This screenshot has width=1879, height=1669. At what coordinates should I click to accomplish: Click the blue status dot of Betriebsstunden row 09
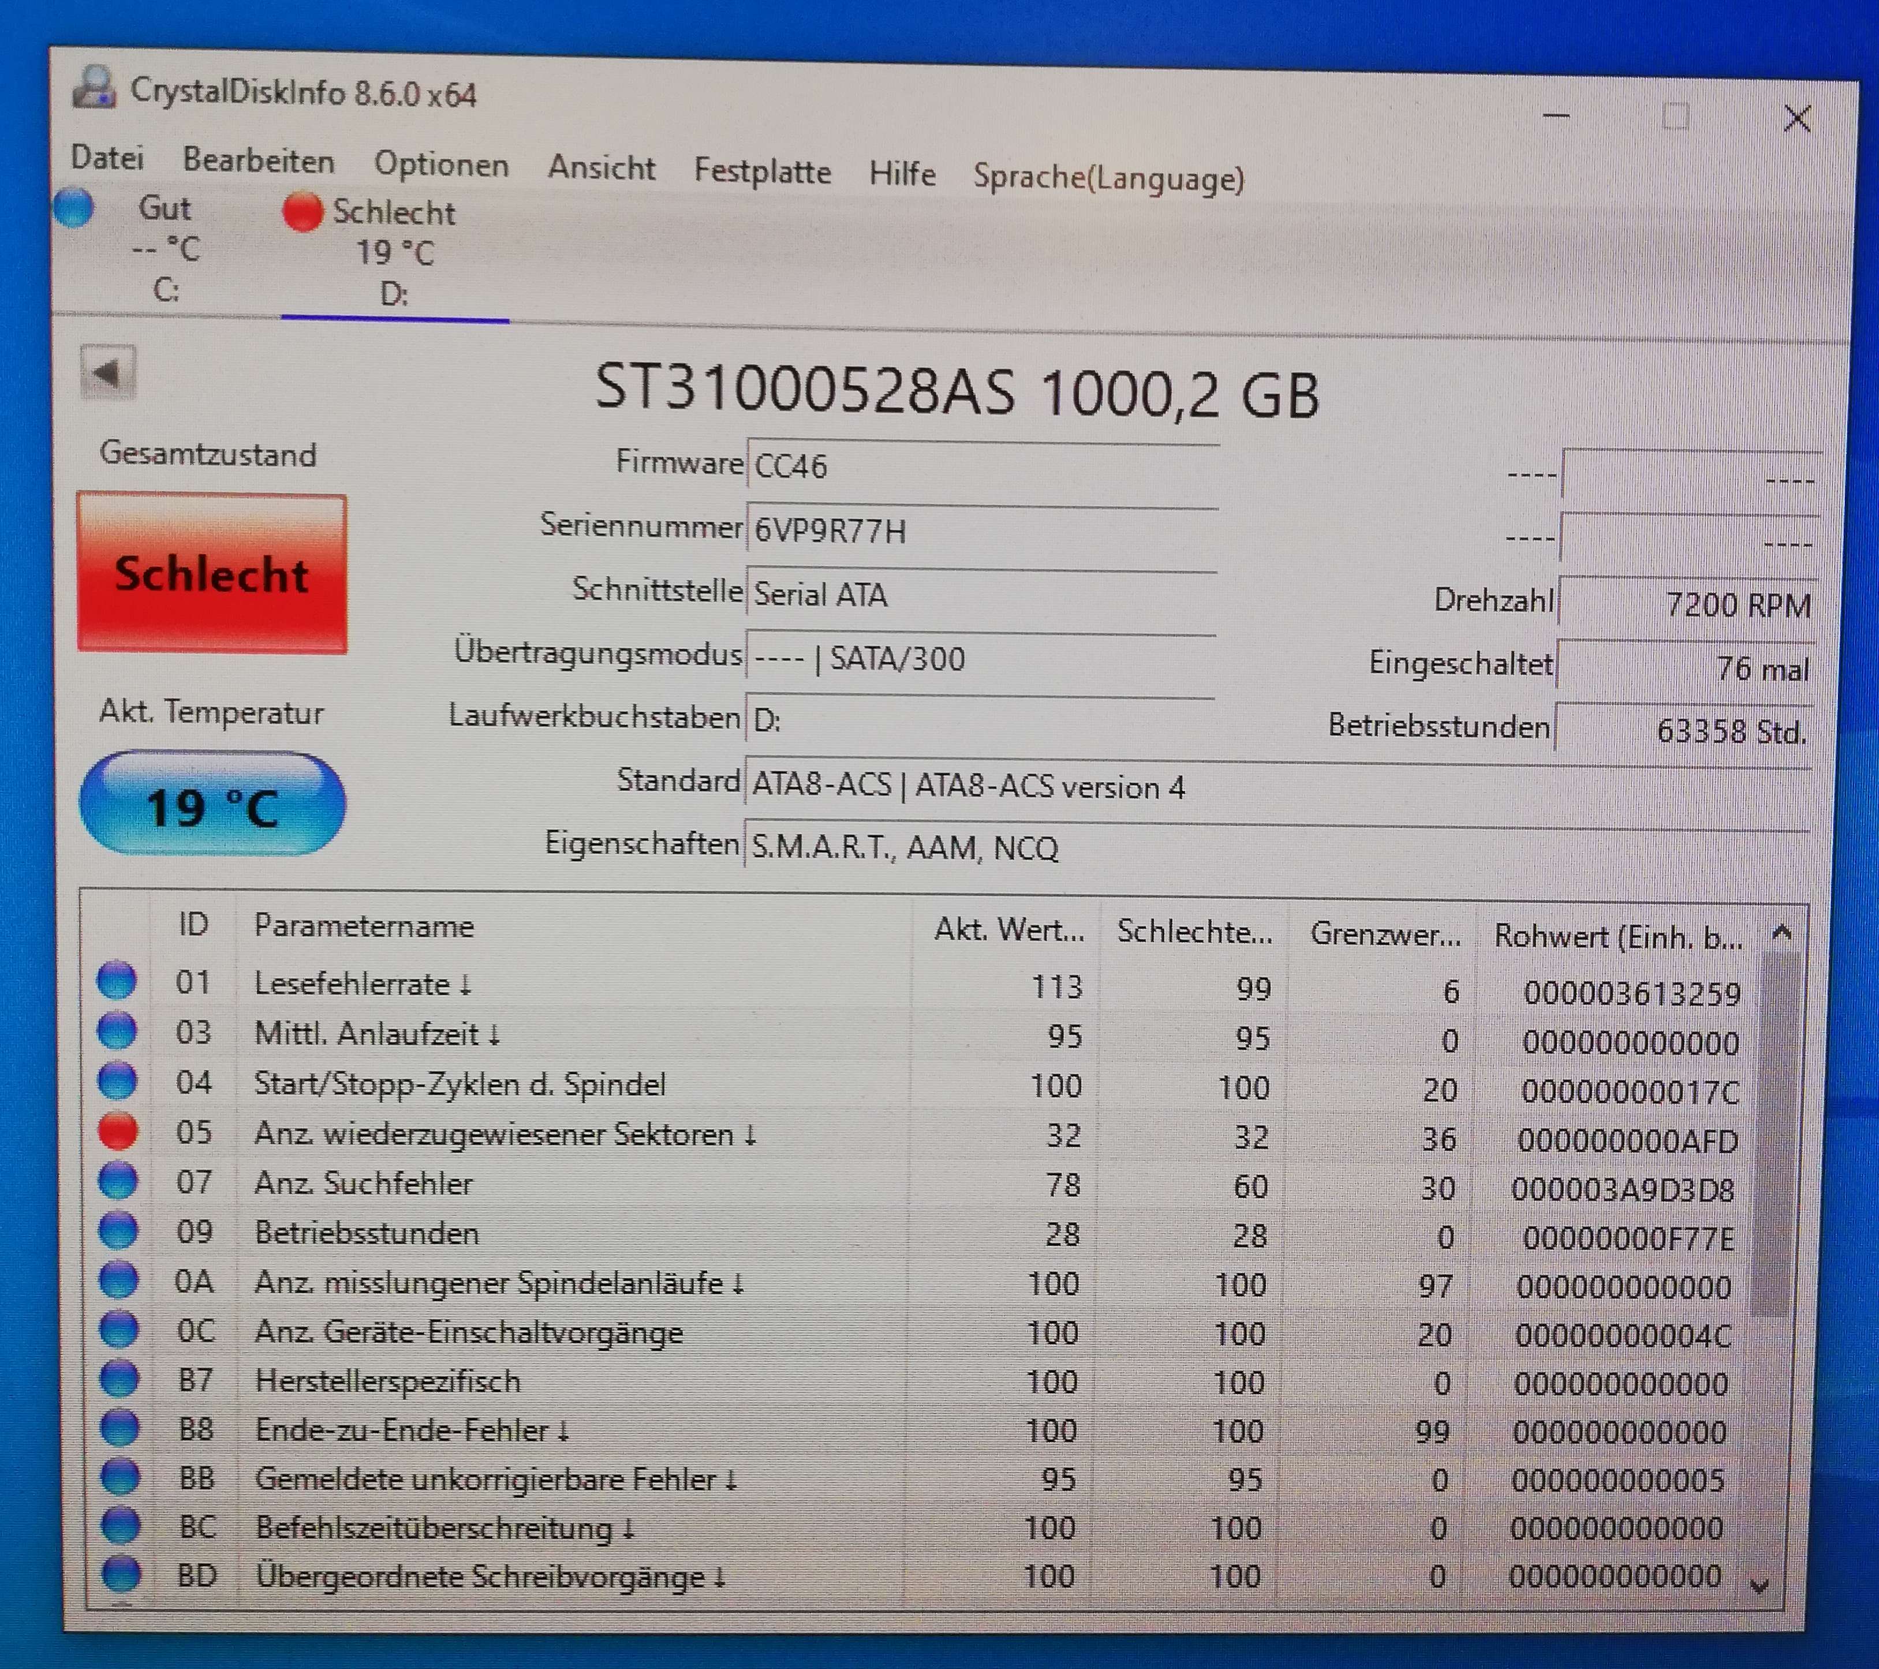click(118, 1230)
